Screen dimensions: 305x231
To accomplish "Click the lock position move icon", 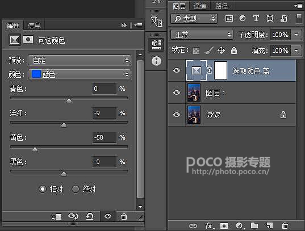I will coord(221,51).
